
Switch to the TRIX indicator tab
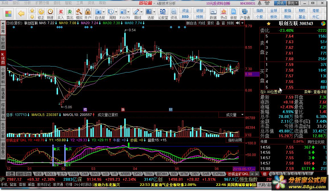pos(149,174)
